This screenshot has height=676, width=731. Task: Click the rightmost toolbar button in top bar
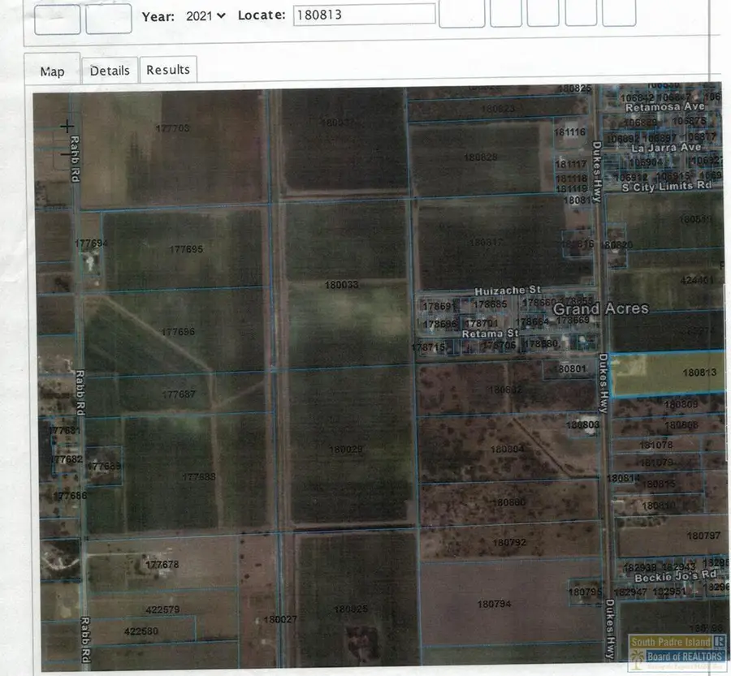pyautogui.click(x=617, y=15)
